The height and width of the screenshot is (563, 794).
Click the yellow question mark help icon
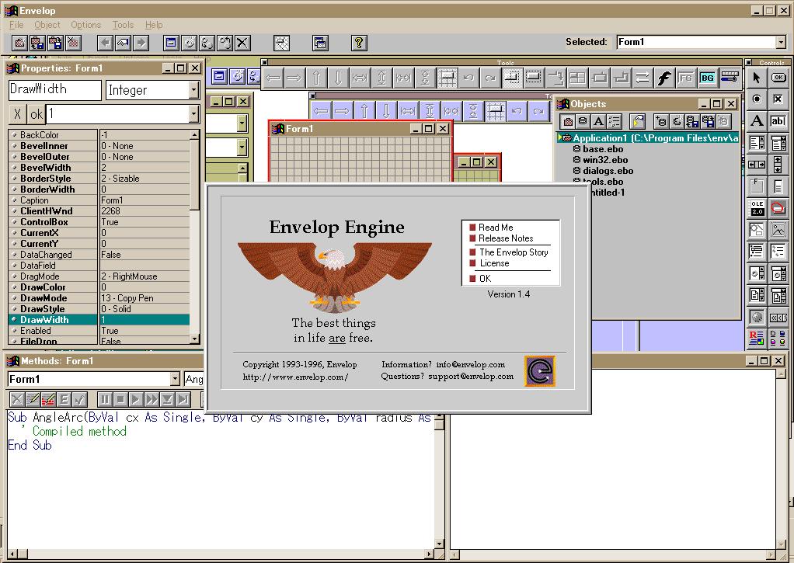358,43
